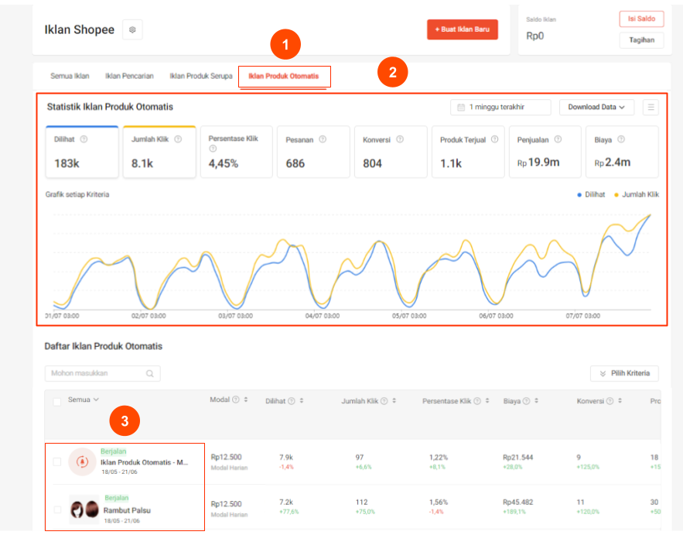Sort the table by the Modal column

(x=246, y=400)
